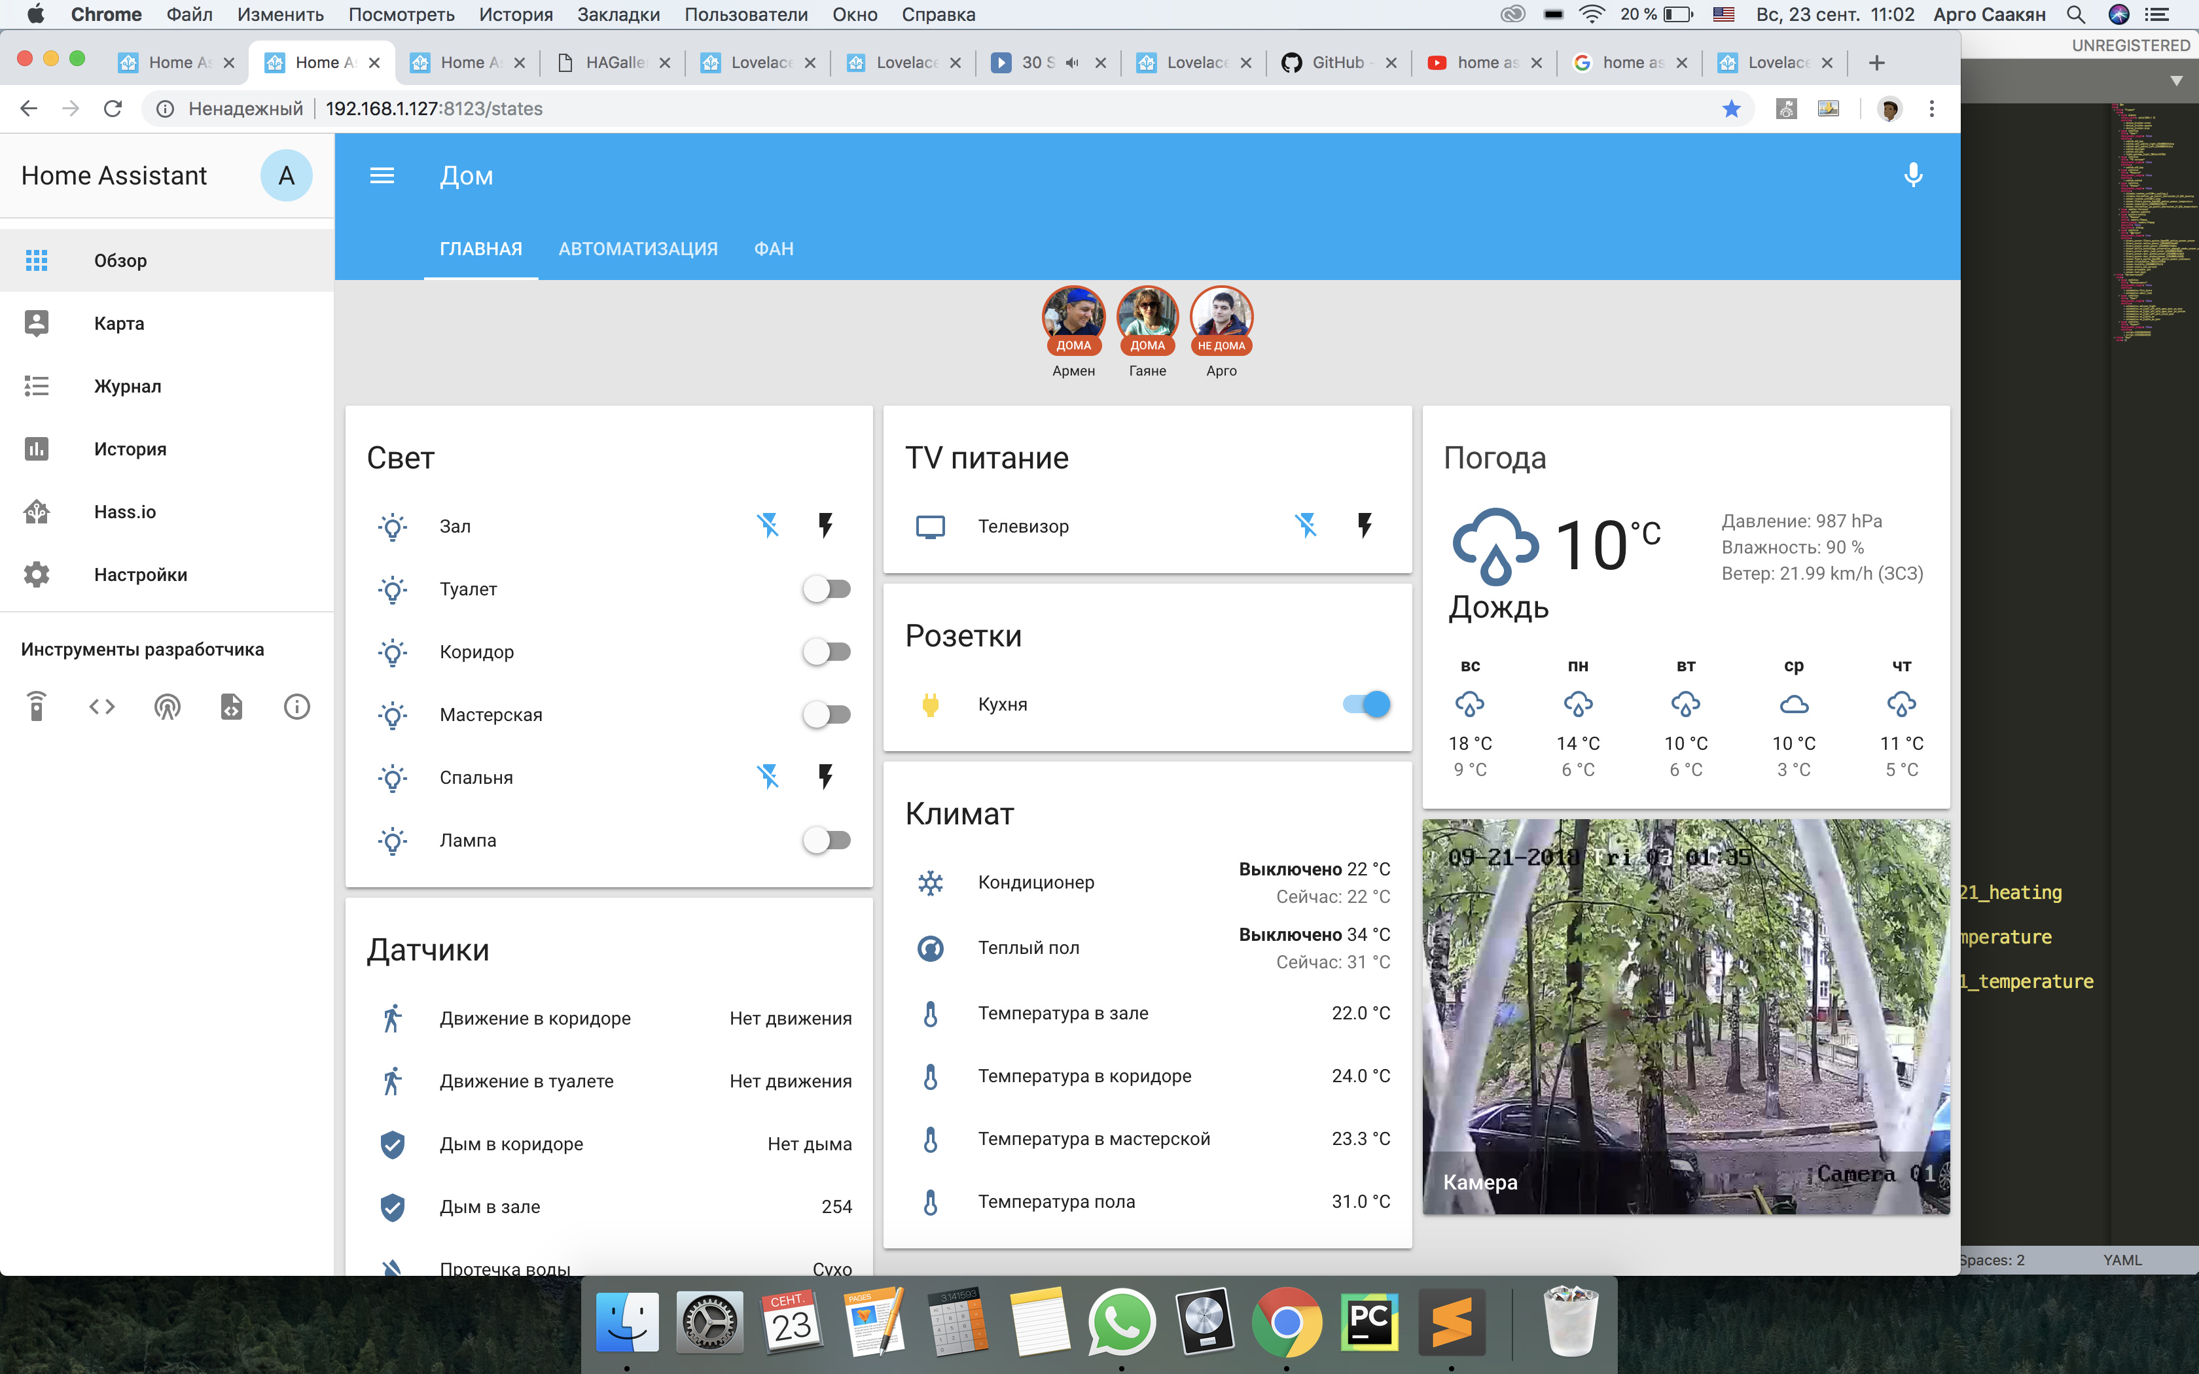Open the Events developer tool (broadcast icon)
The image size is (2199, 1374).
[x=167, y=706]
